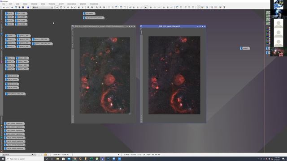Screen dimensions: 287x161
Task: Click the left mosaic image window's picture
Action: [104, 76]
